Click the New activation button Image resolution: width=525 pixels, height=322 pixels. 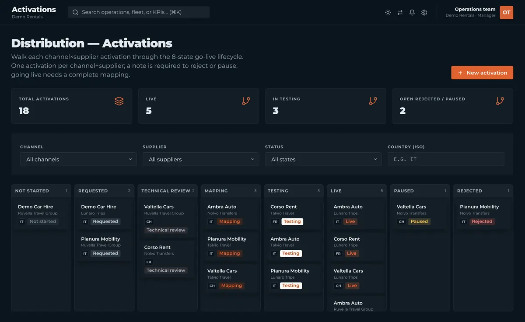(x=482, y=73)
